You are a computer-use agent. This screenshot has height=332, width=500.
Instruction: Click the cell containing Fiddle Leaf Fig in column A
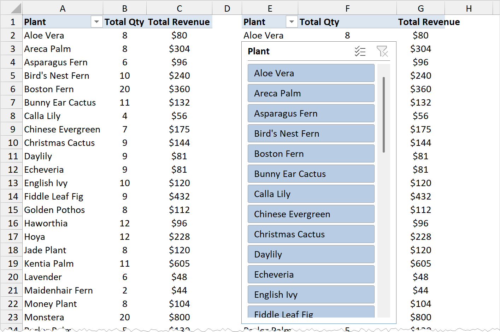[63, 196]
